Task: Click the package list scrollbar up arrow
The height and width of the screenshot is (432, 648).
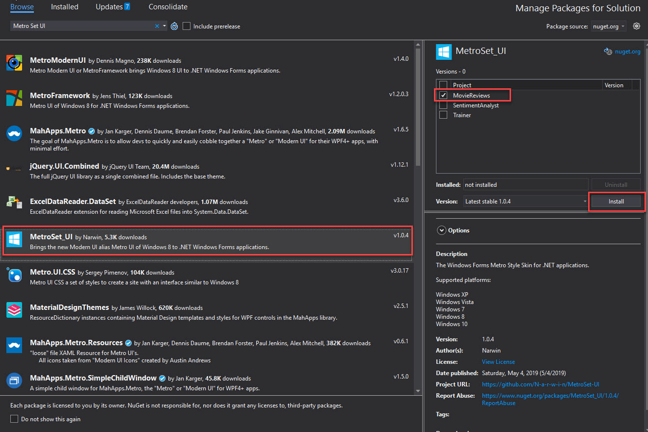Action: point(418,45)
